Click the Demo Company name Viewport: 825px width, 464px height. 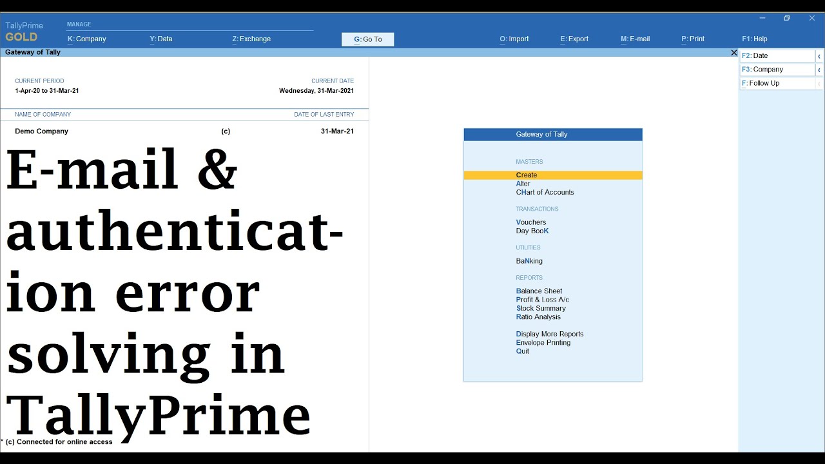(42, 131)
